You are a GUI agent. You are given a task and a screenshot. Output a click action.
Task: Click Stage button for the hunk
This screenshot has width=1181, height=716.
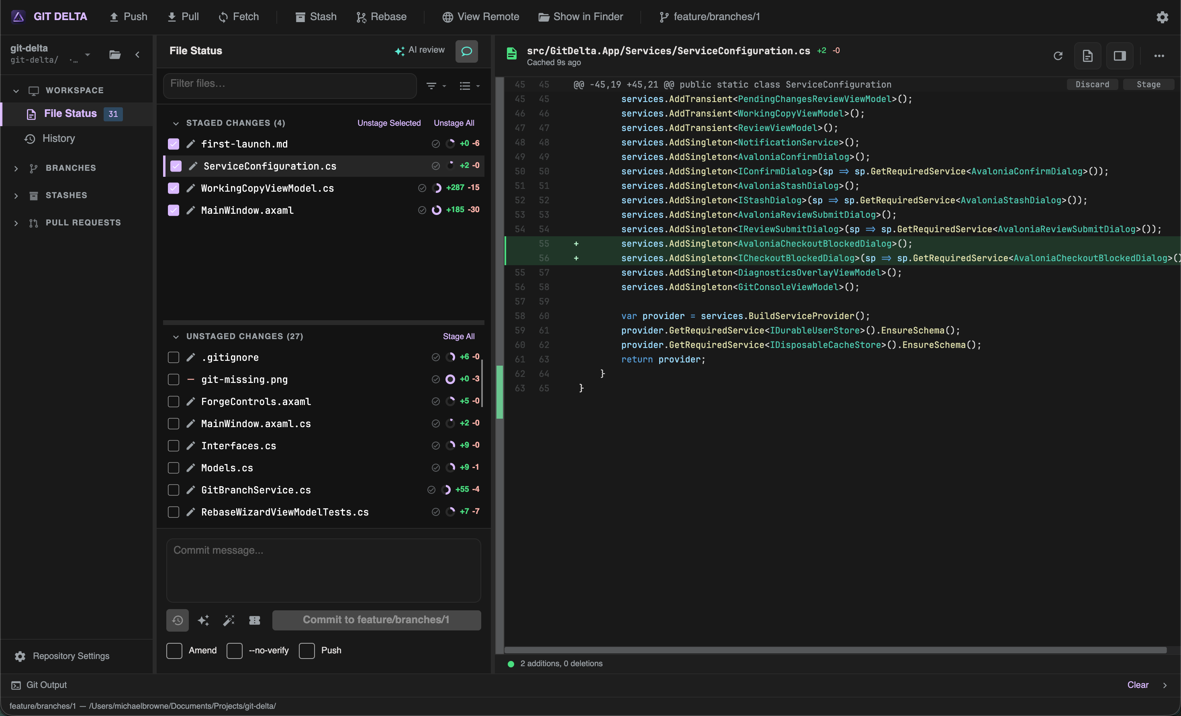click(x=1148, y=84)
